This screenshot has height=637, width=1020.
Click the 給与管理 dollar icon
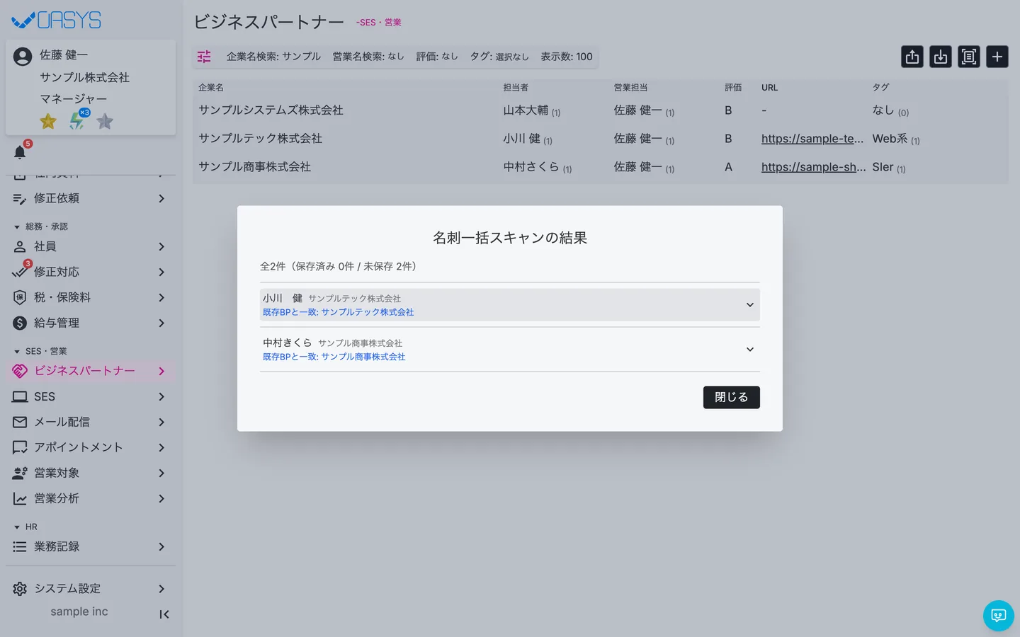point(20,323)
